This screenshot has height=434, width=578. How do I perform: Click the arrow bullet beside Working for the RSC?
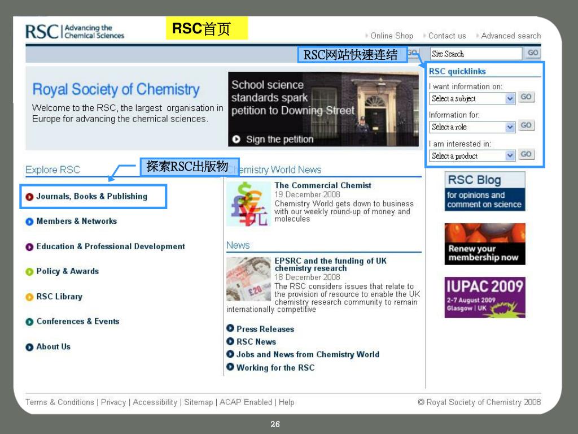coord(230,367)
